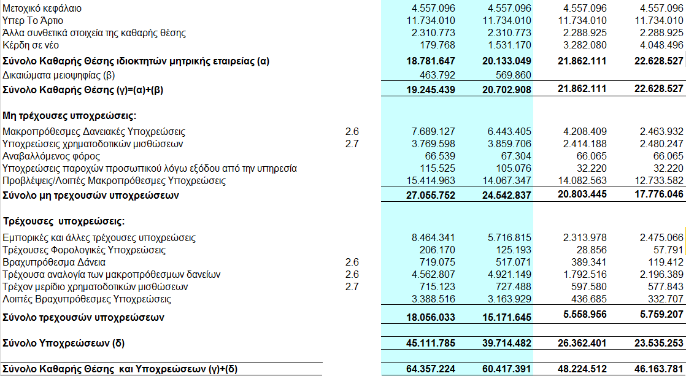The height and width of the screenshot is (376, 686).
Task: Click the grand total 64.357.224
Action: 431,369
